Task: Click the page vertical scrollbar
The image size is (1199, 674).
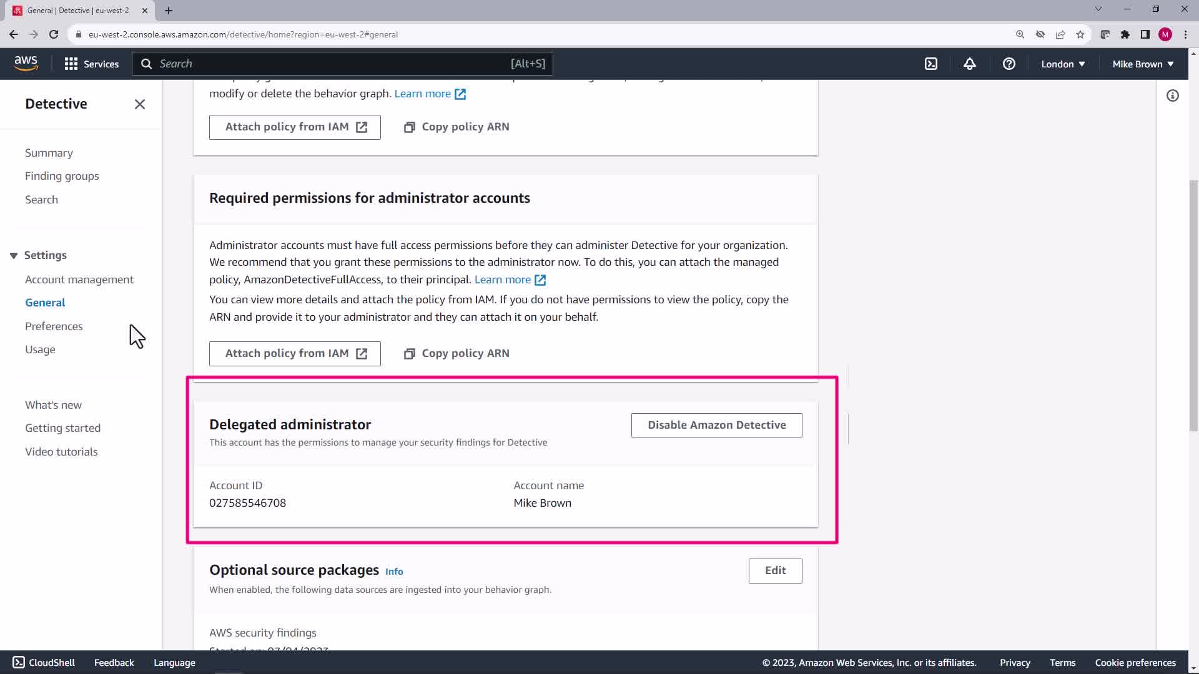Action: (1193, 306)
